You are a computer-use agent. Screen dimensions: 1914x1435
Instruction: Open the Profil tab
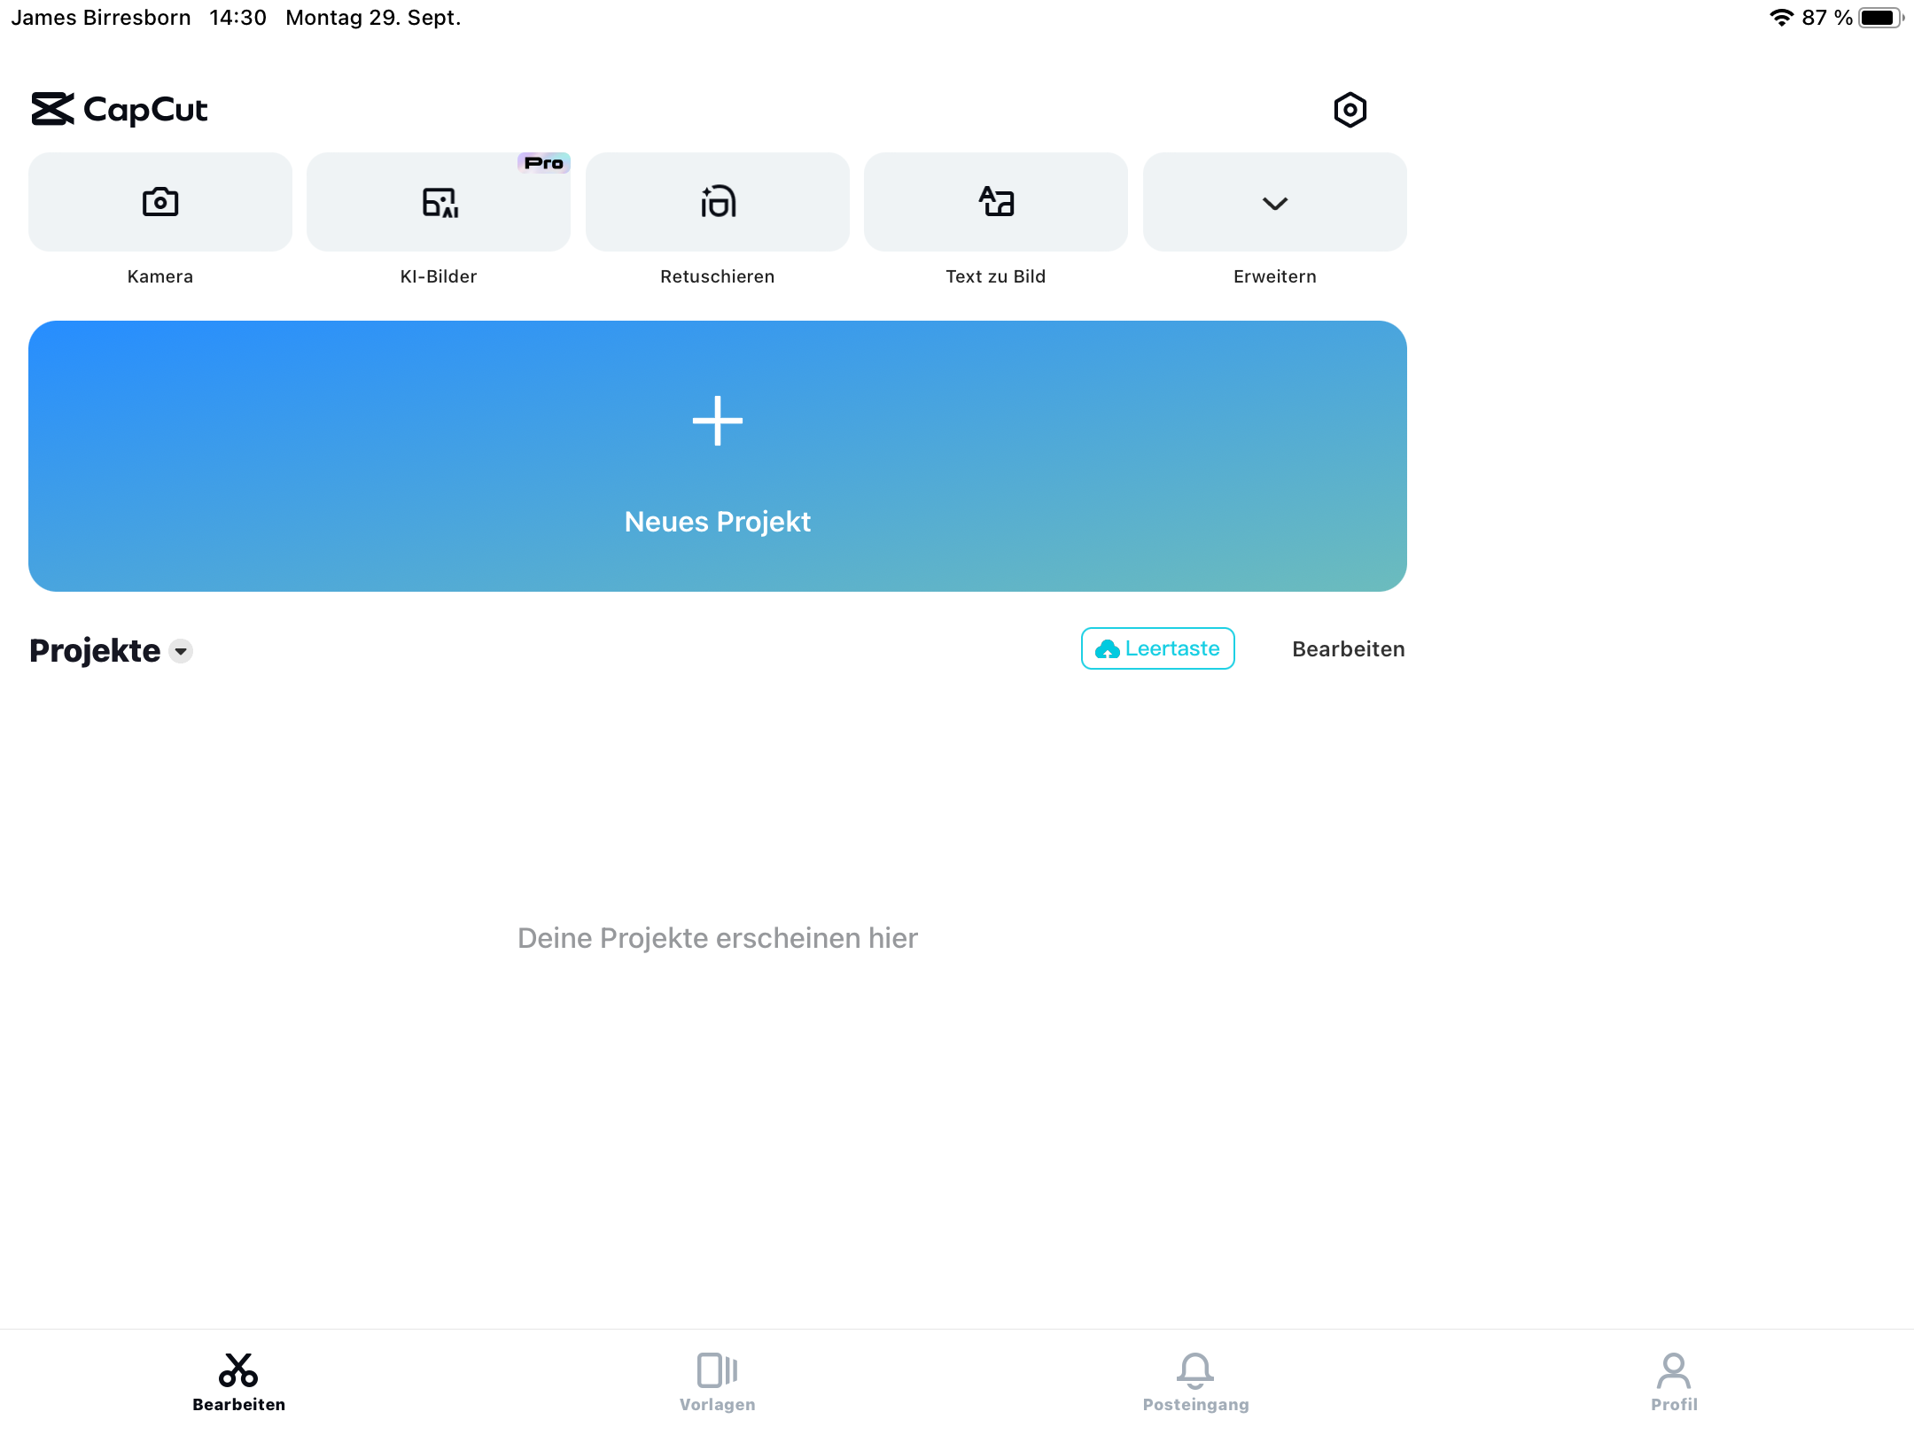(x=1673, y=1381)
